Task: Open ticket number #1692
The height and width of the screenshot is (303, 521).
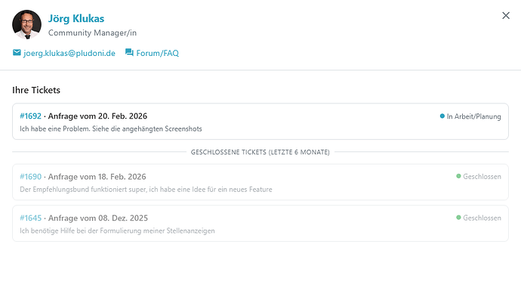Action: click(x=30, y=116)
